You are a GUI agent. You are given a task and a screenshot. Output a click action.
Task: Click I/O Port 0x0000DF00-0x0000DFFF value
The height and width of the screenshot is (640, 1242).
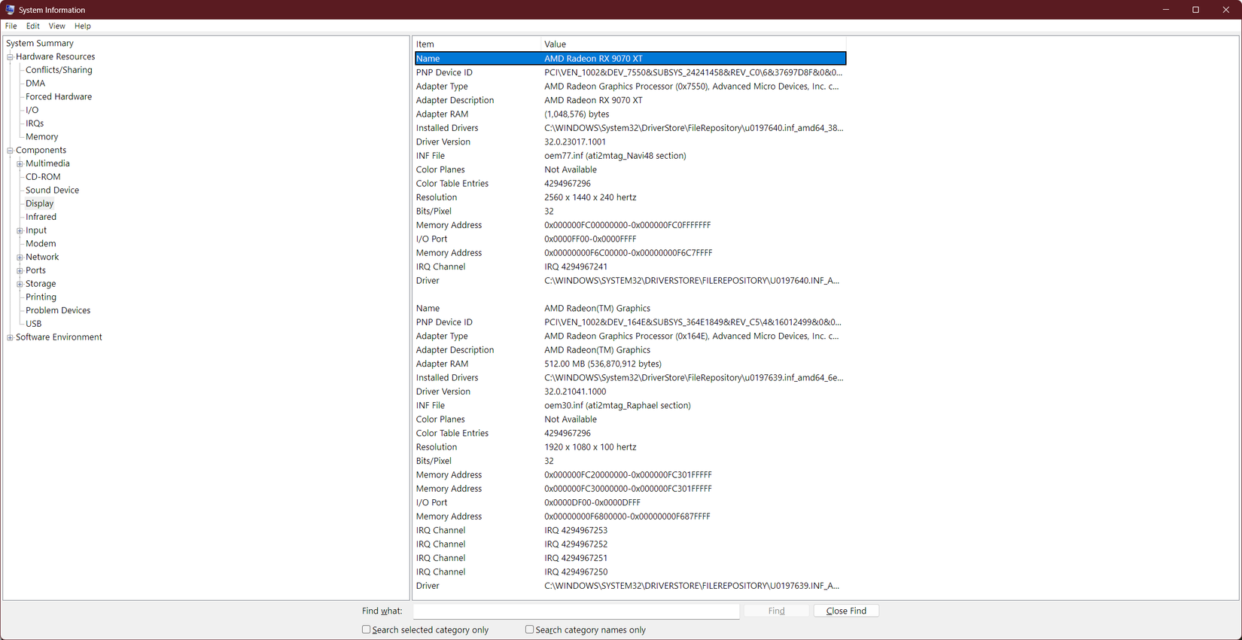pyautogui.click(x=592, y=502)
